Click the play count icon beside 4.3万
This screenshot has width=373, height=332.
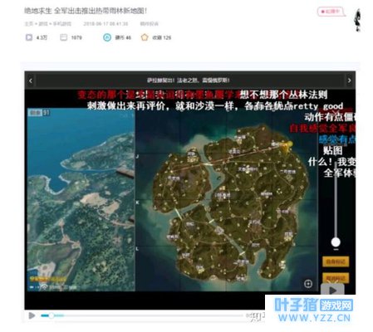[x=29, y=37]
